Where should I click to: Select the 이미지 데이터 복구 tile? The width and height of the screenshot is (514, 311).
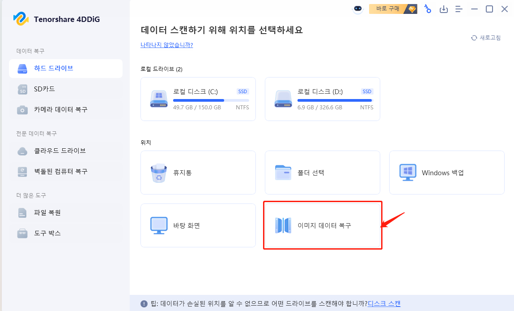322,225
